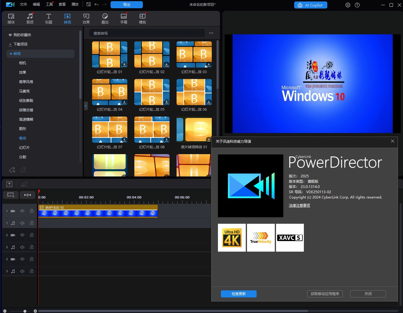Open the 搜索转场 more options menu
403x313 pixels.
coord(211,33)
